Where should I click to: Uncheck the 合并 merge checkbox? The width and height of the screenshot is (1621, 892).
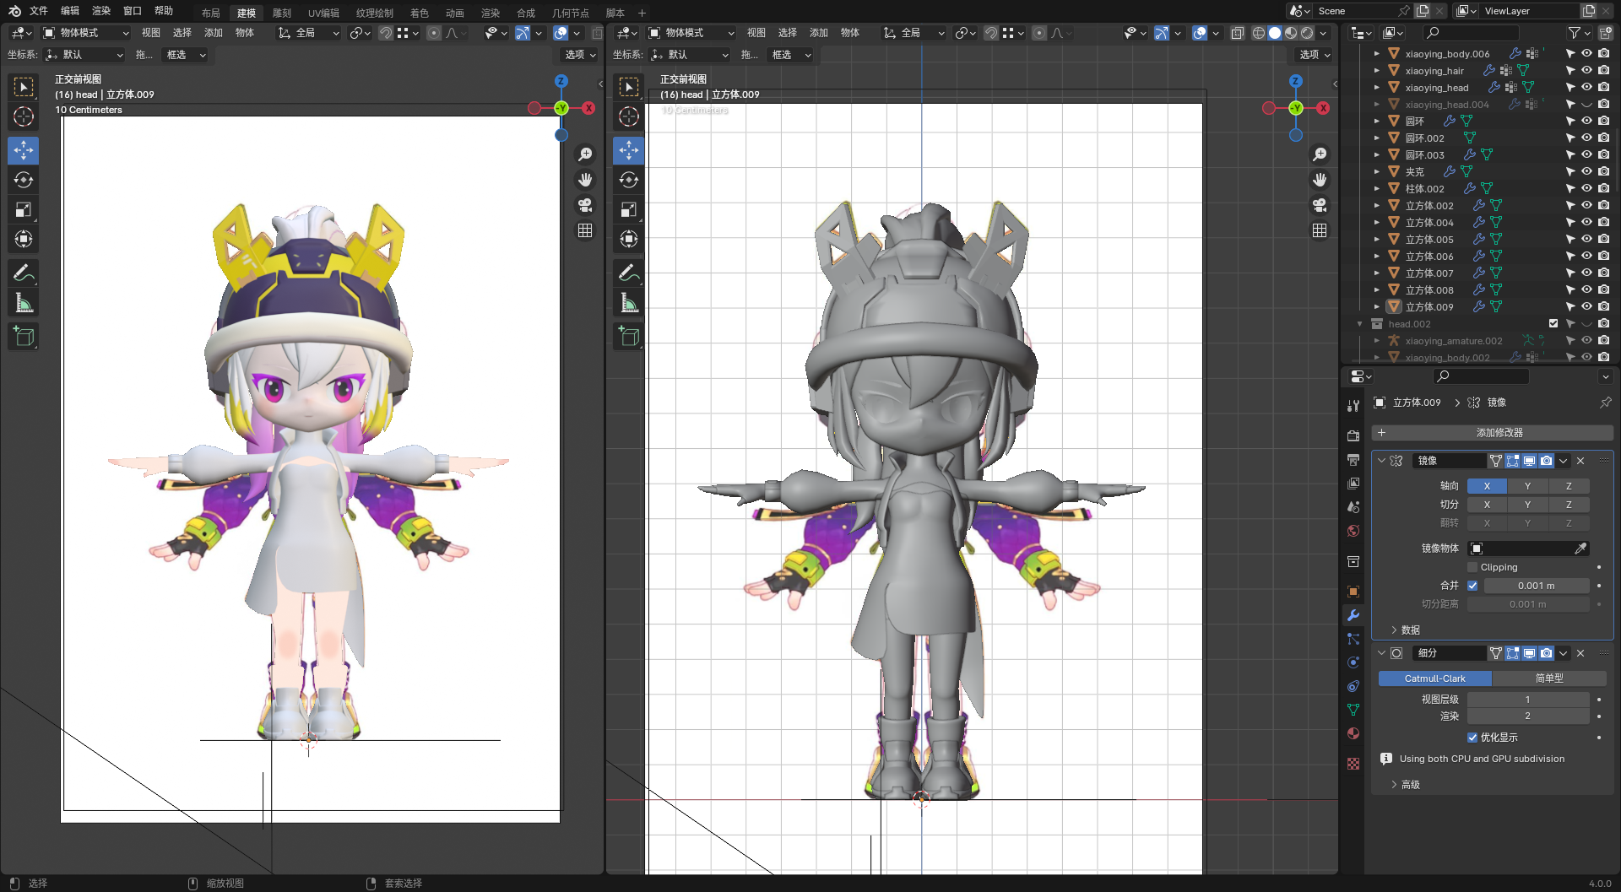[x=1473, y=586]
